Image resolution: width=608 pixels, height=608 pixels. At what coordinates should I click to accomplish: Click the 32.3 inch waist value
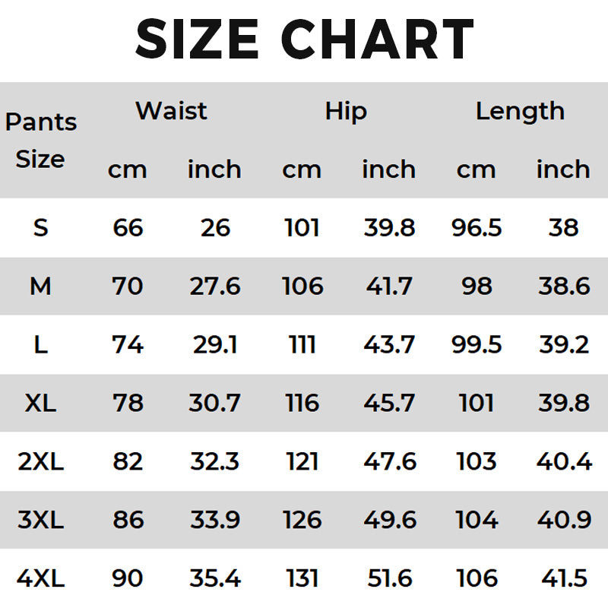(x=215, y=461)
